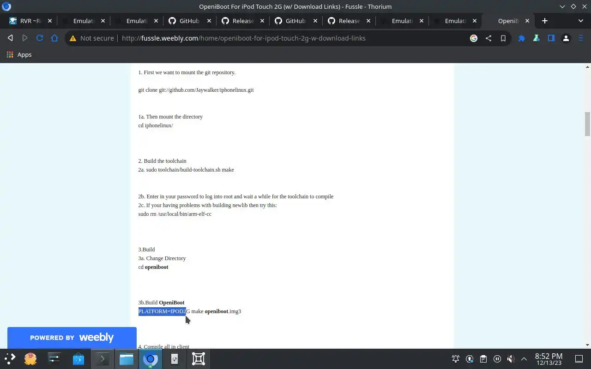Screen dimensions: 591x369
Task: Open the notifications bell in tray
Action: [456, 359]
